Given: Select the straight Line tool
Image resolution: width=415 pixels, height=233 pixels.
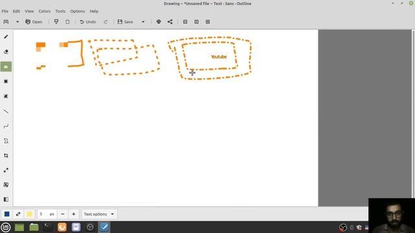Looking at the screenshot, I should coord(6,111).
